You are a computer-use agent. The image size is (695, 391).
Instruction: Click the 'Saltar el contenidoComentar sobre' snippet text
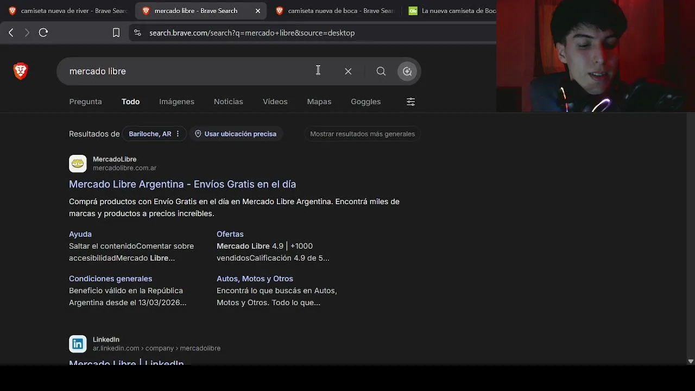click(131, 252)
